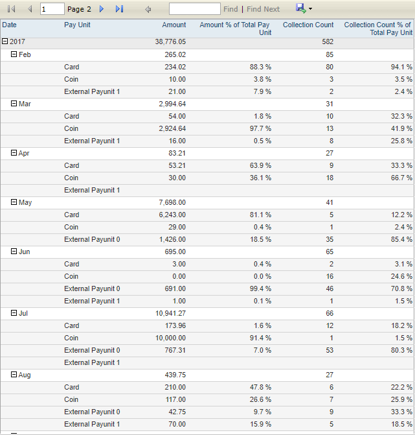This screenshot has width=415, height=435.
Task: Select Mar total amount 2,994.64
Action: tap(172, 104)
